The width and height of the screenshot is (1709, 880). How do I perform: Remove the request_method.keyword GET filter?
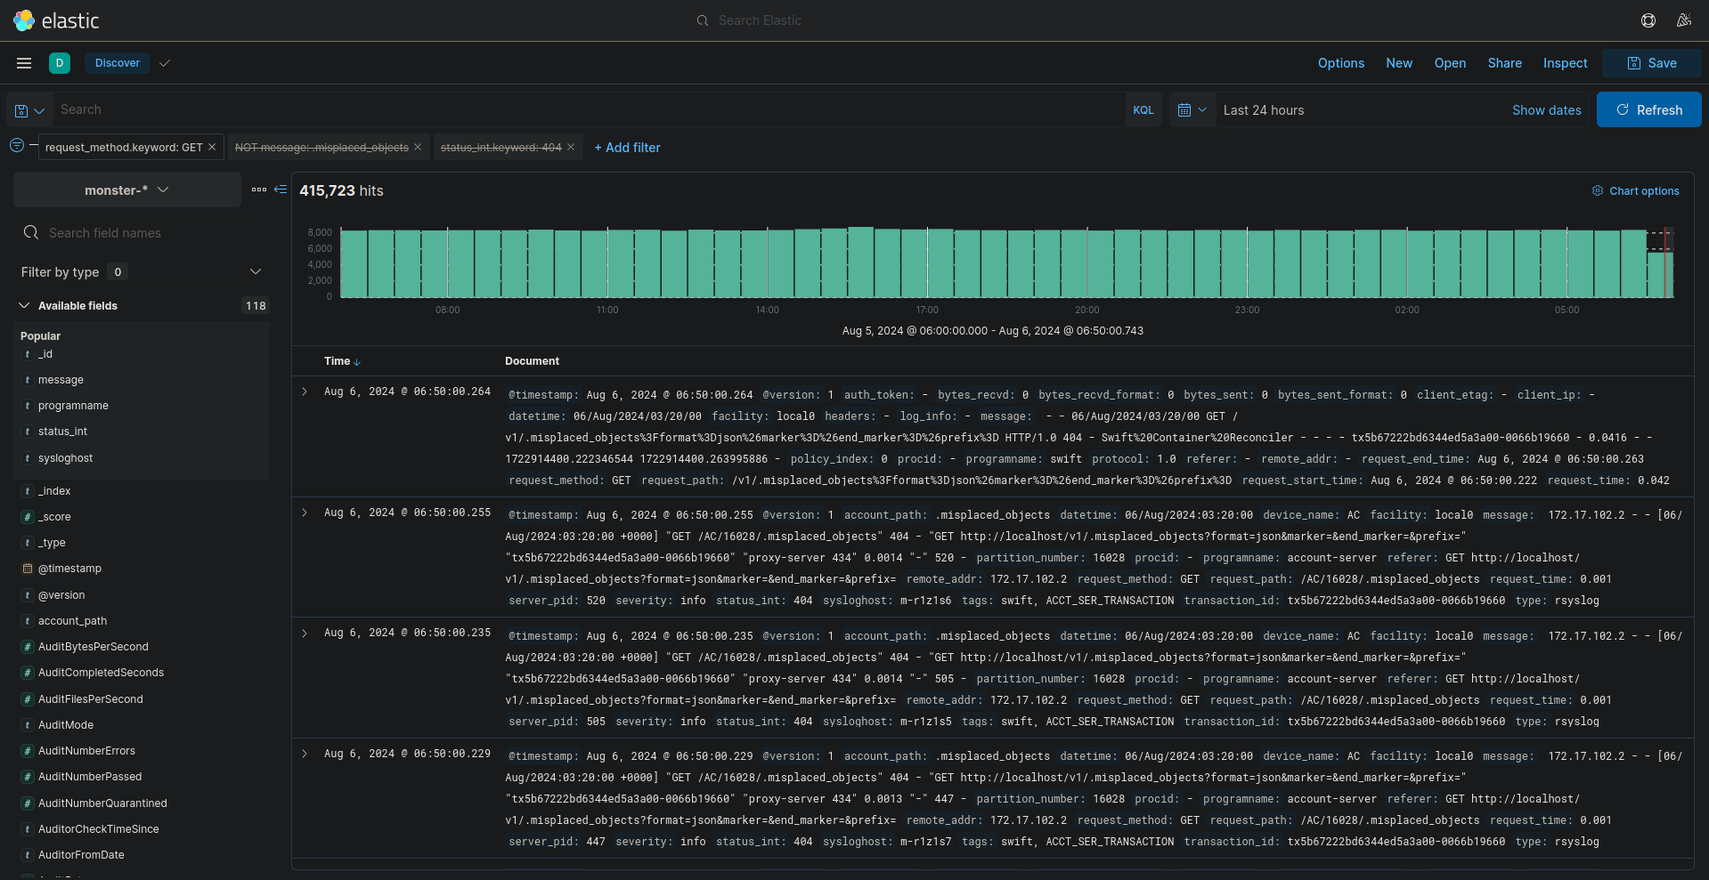point(212,148)
